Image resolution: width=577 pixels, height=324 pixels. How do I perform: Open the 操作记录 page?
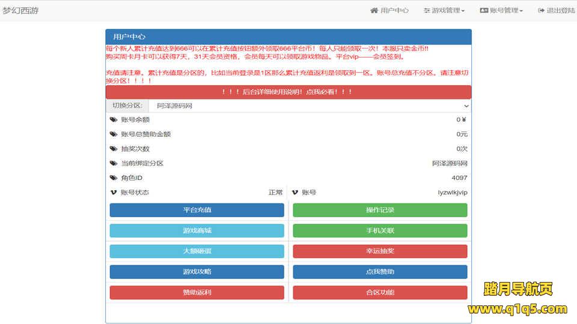coord(380,210)
